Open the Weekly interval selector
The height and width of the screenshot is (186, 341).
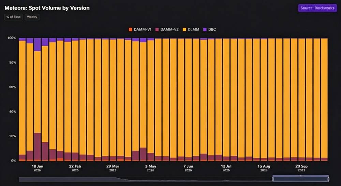click(x=32, y=17)
